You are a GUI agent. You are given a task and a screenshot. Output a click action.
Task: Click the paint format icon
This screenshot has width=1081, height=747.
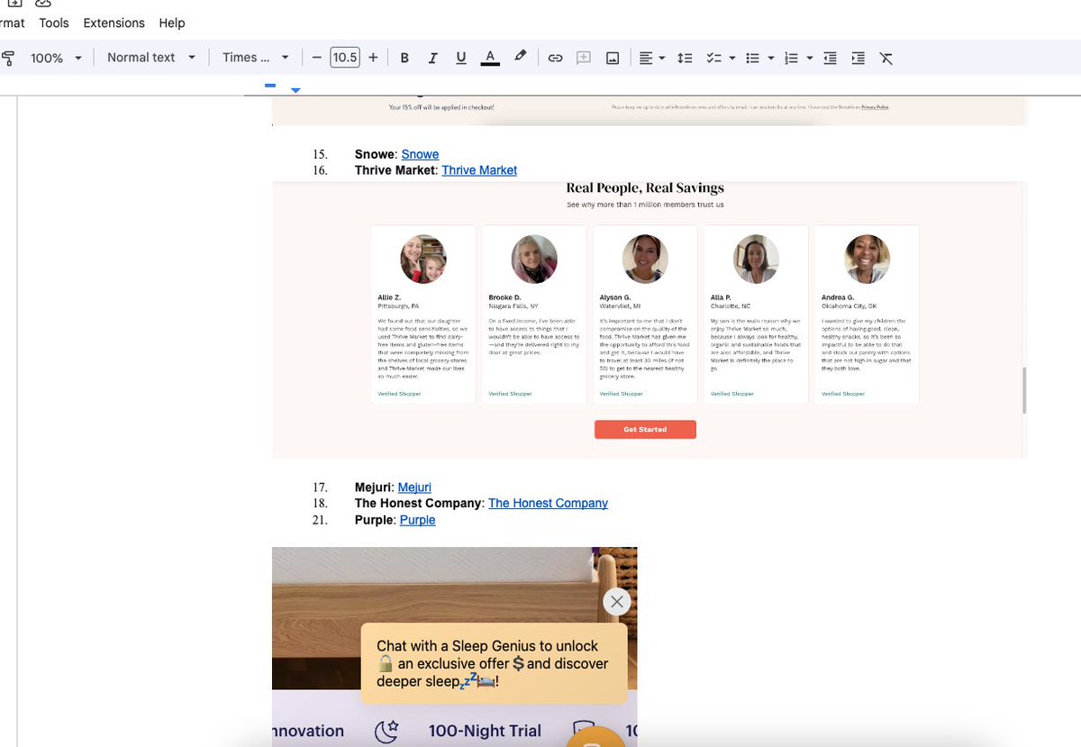8,58
